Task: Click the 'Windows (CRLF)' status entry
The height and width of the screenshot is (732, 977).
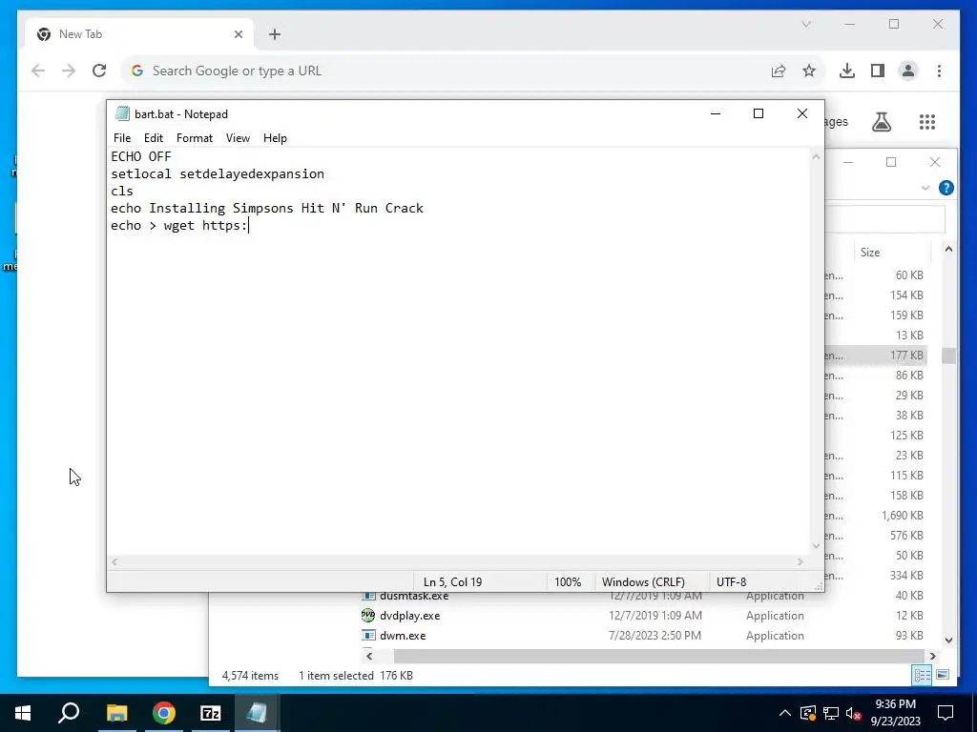Action: (643, 582)
